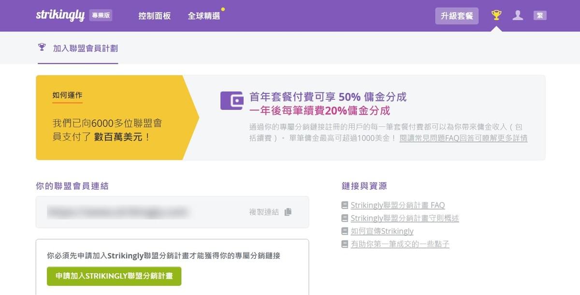Viewport: 580px width, 295px height.
Task: Click 複製連結 to copy link
Action: tap(264, 212)
